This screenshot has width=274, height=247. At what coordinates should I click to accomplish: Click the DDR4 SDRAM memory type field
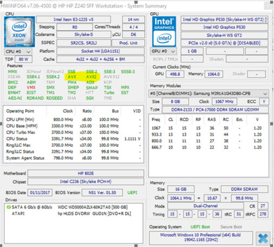coord(244,189)
